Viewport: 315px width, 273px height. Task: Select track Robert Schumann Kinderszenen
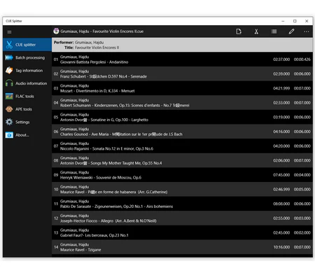pyautogui.click(x=182, y=103)
